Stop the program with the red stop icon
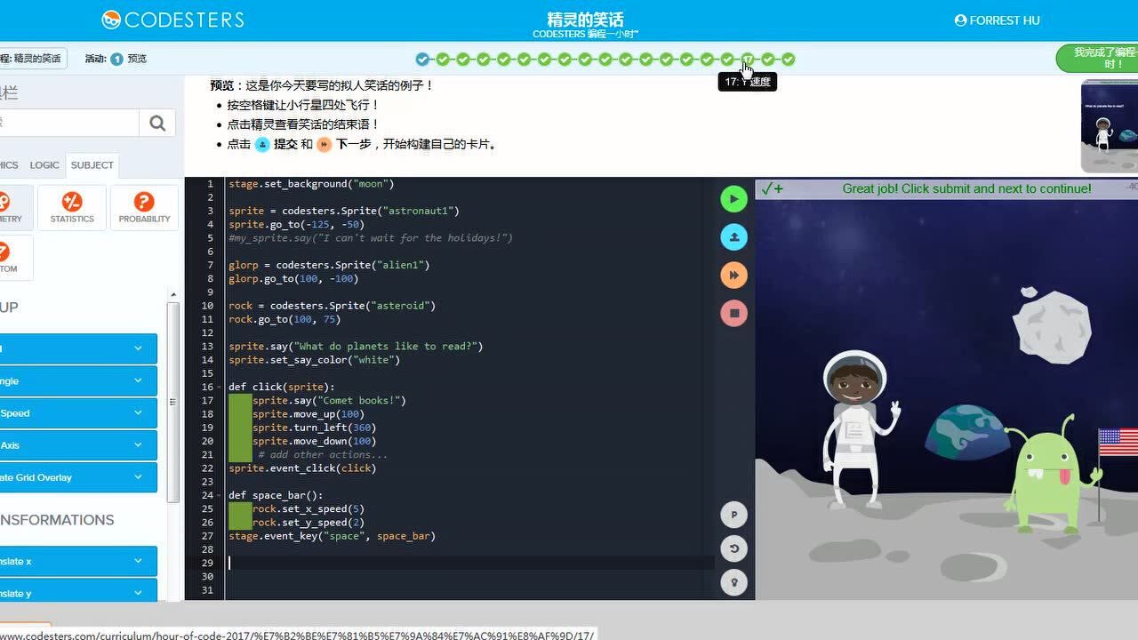This screenshot has height=640, width=1138. 733,312
